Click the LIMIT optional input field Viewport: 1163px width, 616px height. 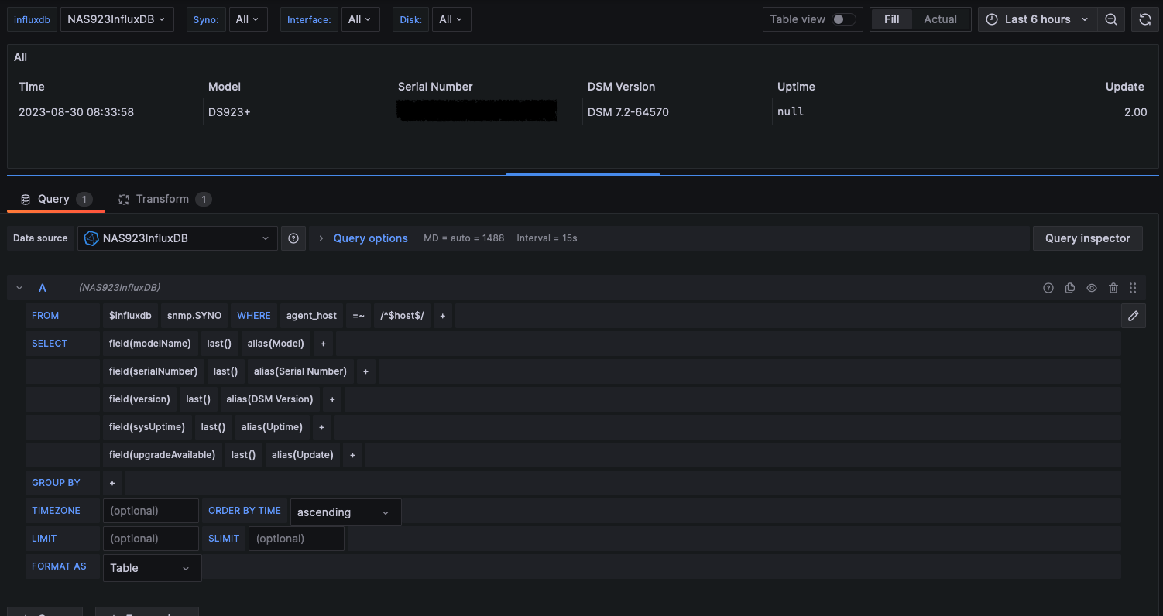point(150,539)
